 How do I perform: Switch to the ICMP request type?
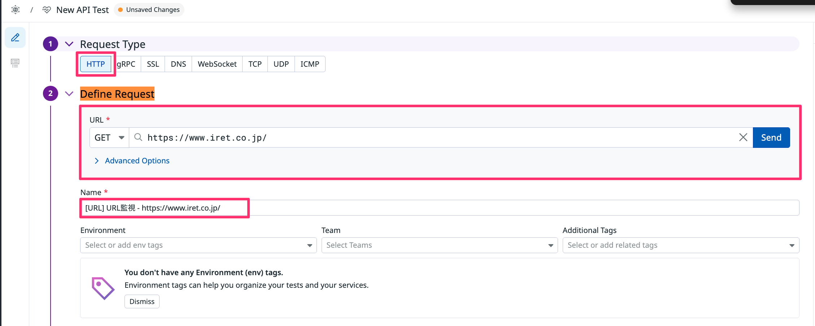tap(310, 64)
